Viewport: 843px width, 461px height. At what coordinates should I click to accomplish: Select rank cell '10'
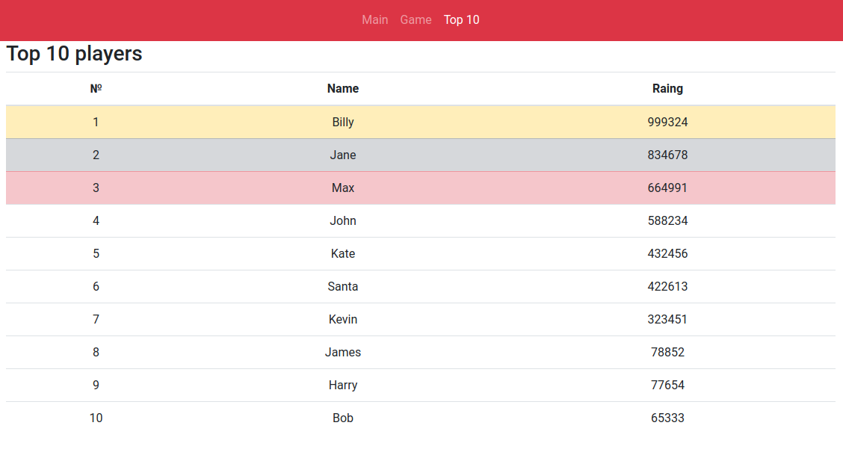pyautogui.click(x=96, y=418)
